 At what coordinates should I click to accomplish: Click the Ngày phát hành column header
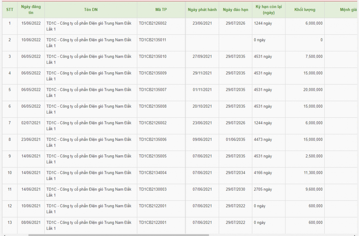pos(202,9)
